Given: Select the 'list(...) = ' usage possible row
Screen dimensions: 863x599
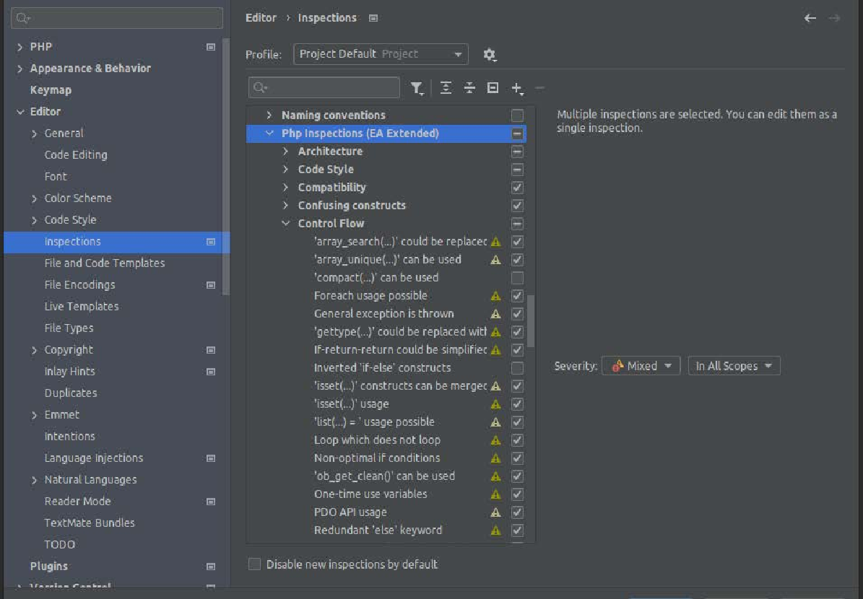Looking at the screenshot, I should tap(385, 422).
